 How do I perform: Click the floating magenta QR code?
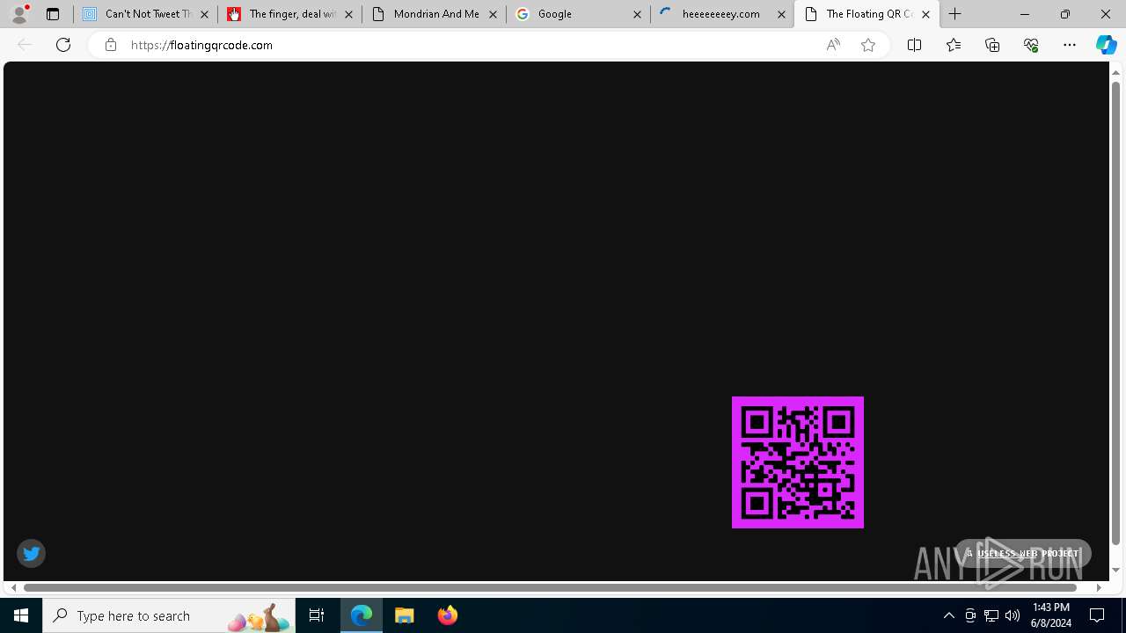pos(798,462)
